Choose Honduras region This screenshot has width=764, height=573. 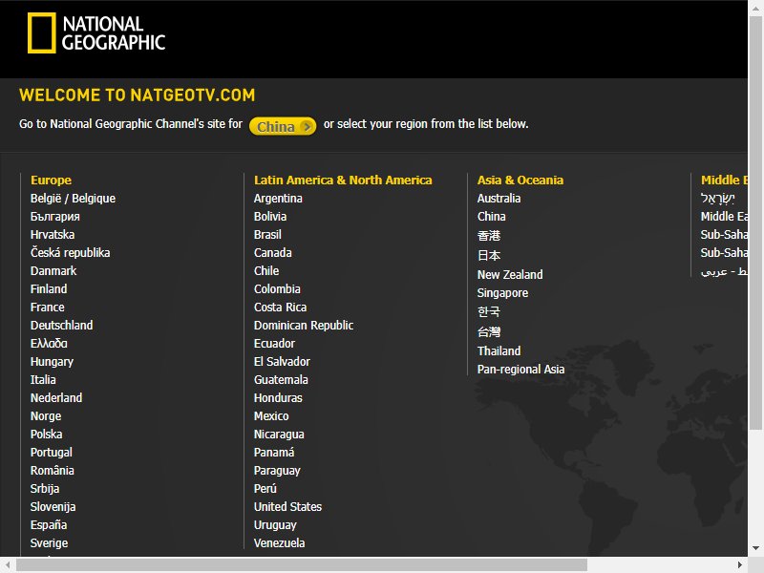(x=278, y=397)
